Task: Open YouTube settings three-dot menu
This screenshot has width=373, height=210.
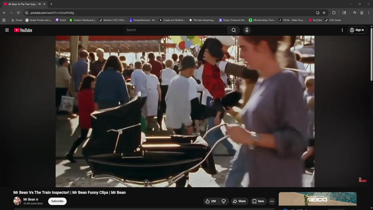Action: click(342, 30)
